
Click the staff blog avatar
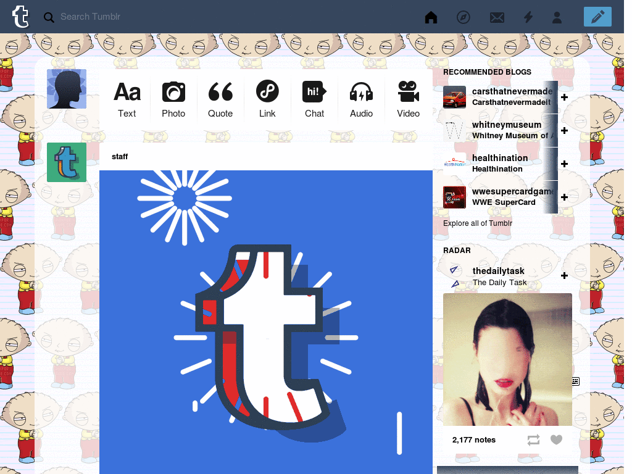[x=67, y=162]
